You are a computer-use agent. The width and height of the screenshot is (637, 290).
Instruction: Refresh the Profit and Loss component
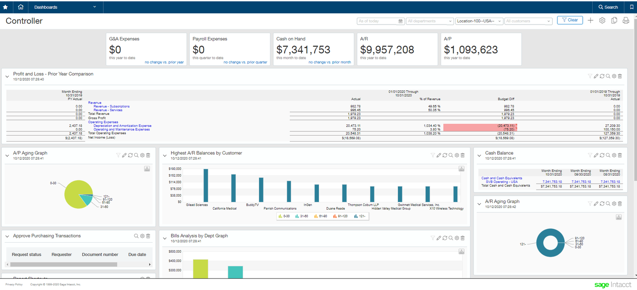coord(602,76)
